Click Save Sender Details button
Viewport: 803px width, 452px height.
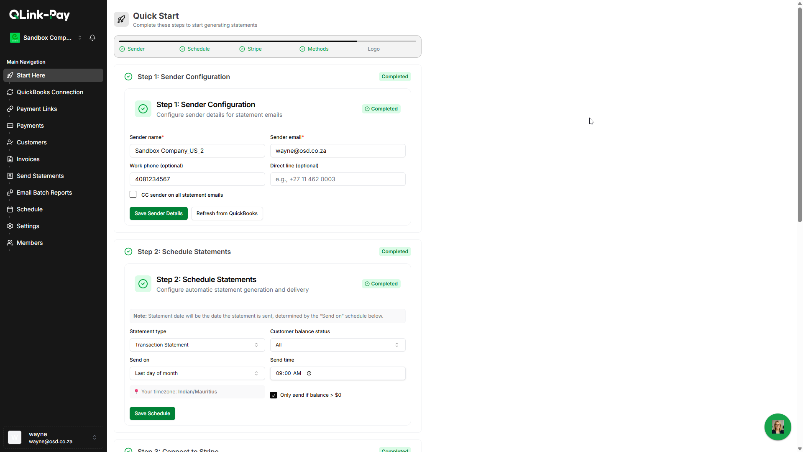(159, 213)
